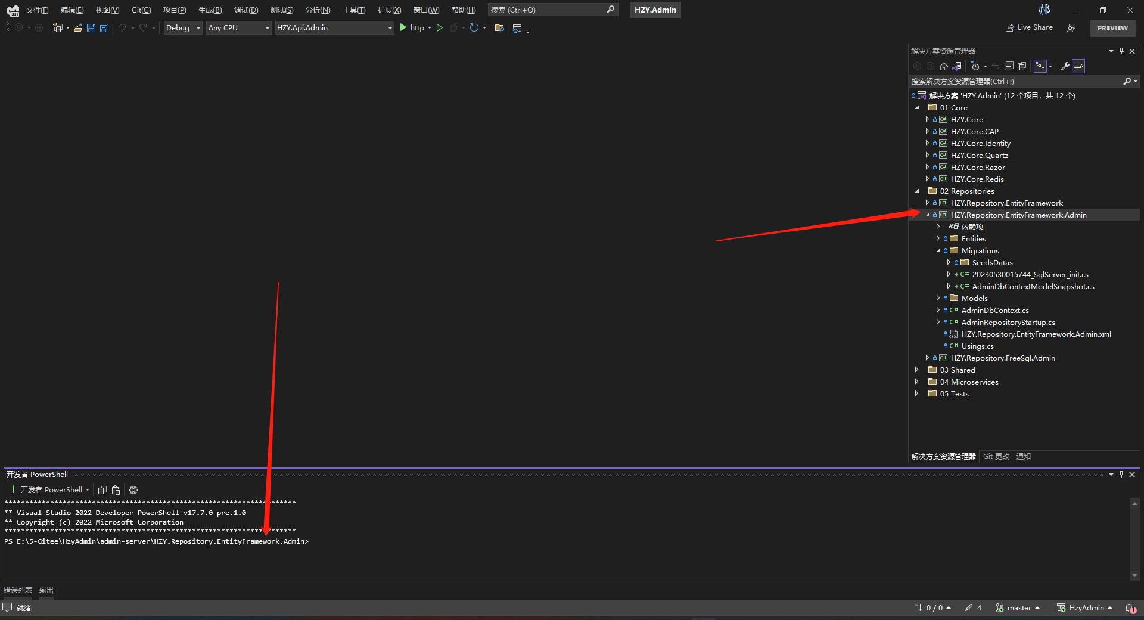Screen dimensions: 1144x620
Task: Start debugging with green http play button
Action: click(403, 27)
